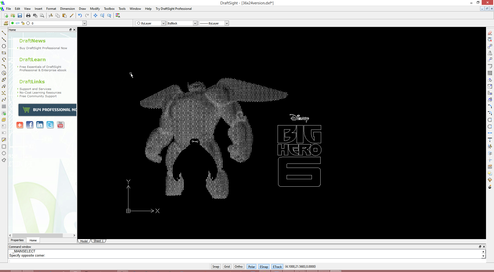The height and width of the screenshot is (272, 494).
Task: Click the Zoom window magnifier icon
Action: pos(102,15)
